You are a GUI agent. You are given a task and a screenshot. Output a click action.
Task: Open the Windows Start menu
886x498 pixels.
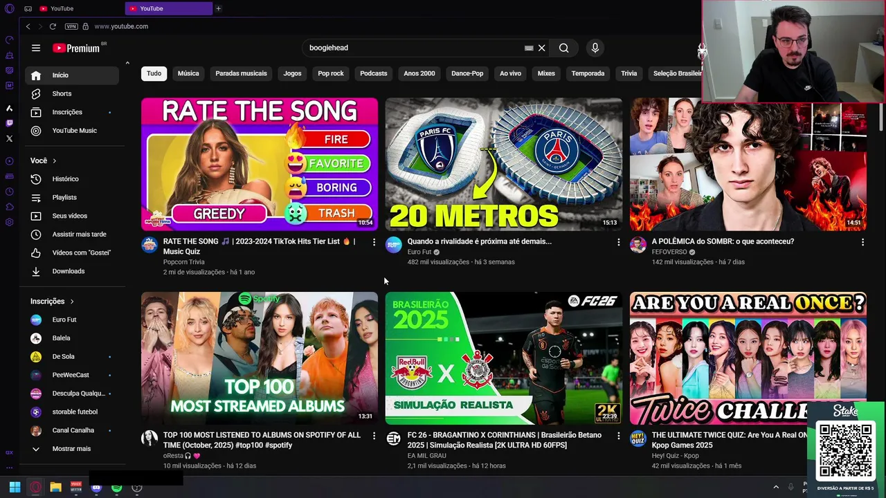pyautogui.click(x=15, y=487)
